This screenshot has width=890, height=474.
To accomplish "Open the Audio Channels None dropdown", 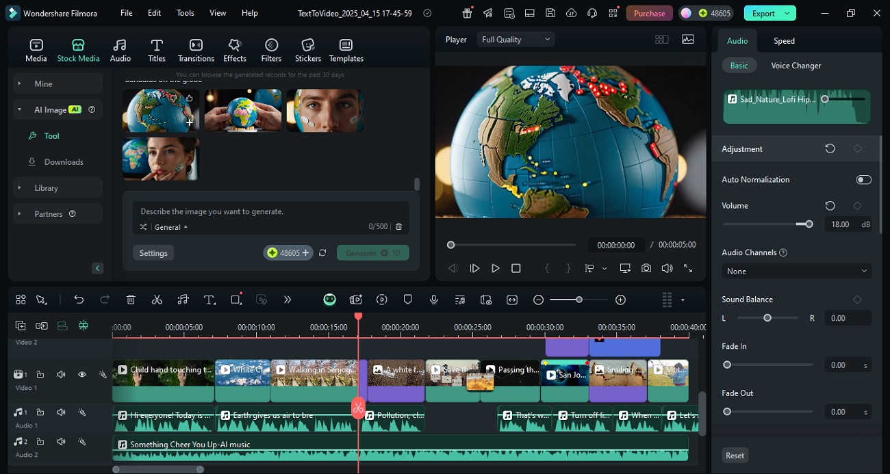I will (796, 272).
